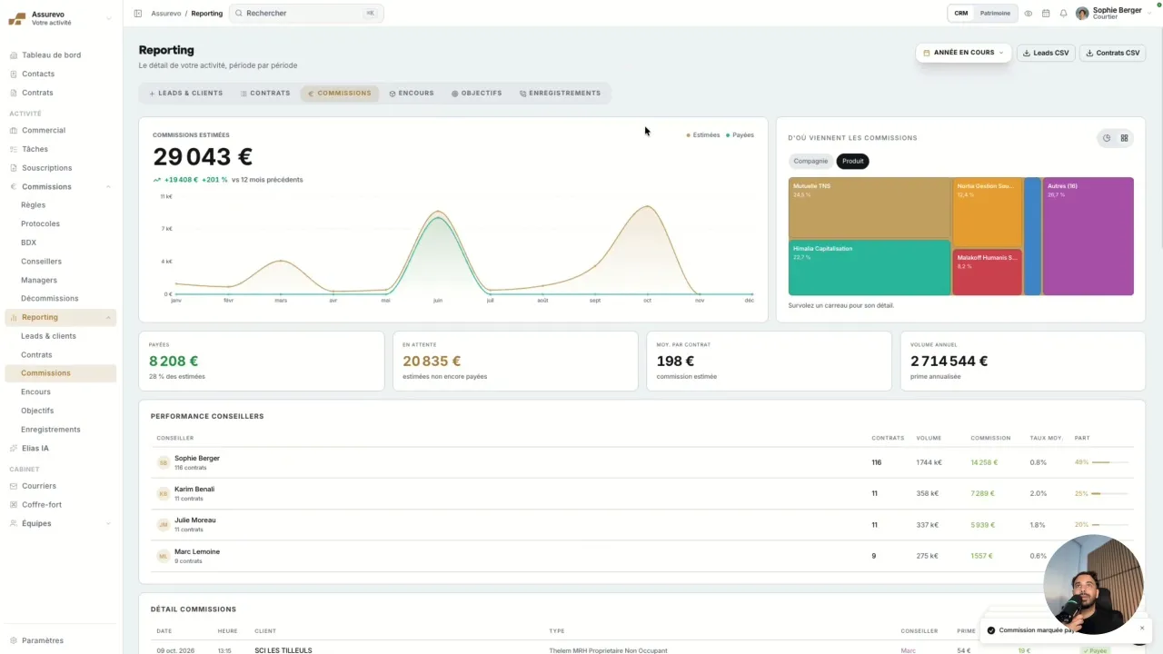This screenshot has width=1163, height=654.
Task: Collapse the Reporting section in sidebar
Action: (109, 318)
